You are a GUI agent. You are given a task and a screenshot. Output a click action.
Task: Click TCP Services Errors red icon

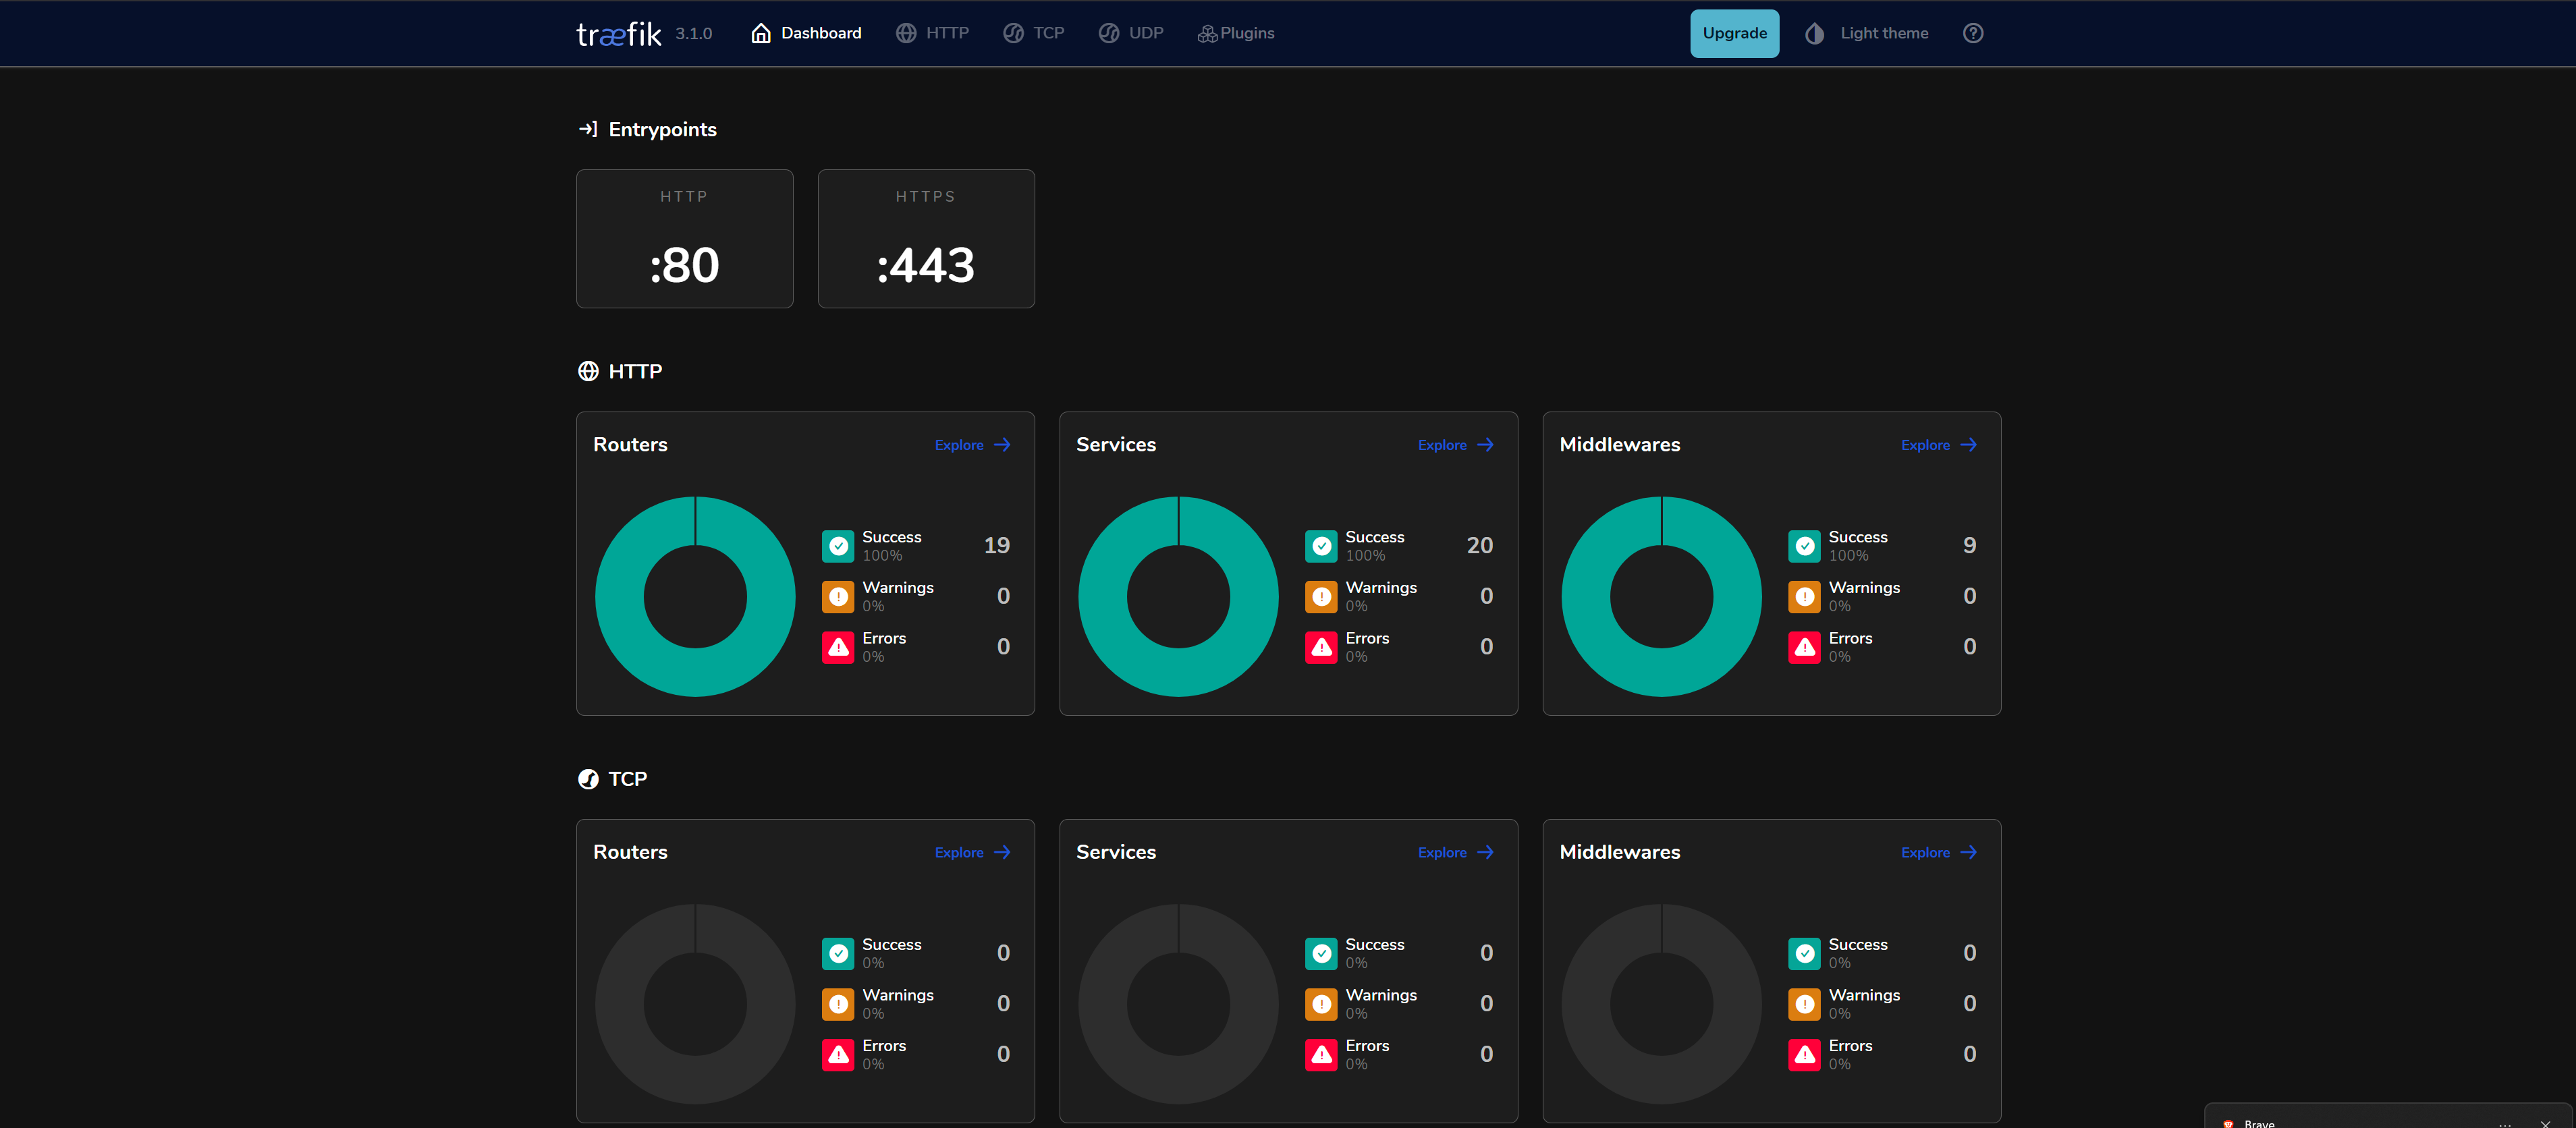(x=1321, y=1054)
